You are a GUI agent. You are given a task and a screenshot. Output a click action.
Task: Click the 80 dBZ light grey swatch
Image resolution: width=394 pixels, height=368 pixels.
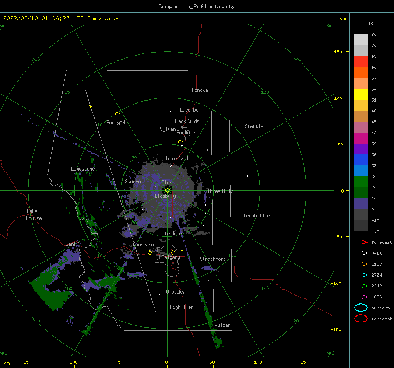click(361, 39)
